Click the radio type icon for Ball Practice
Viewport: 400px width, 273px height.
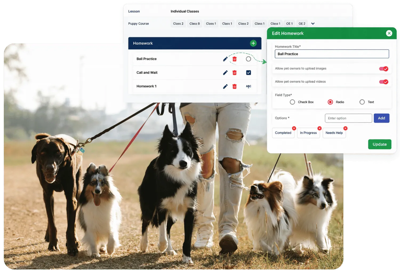249,59
